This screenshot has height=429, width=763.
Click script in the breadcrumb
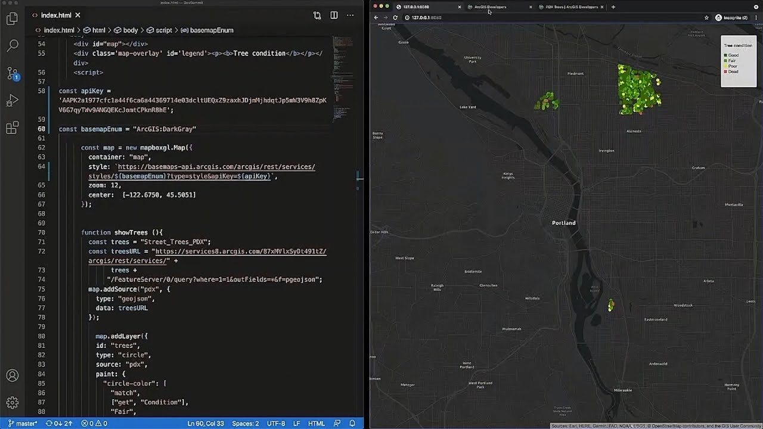click(x=159, y=30)
